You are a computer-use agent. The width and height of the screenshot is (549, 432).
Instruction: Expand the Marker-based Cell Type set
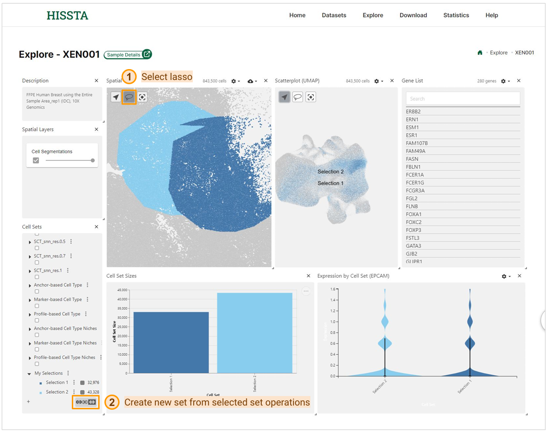coord(30,300)
